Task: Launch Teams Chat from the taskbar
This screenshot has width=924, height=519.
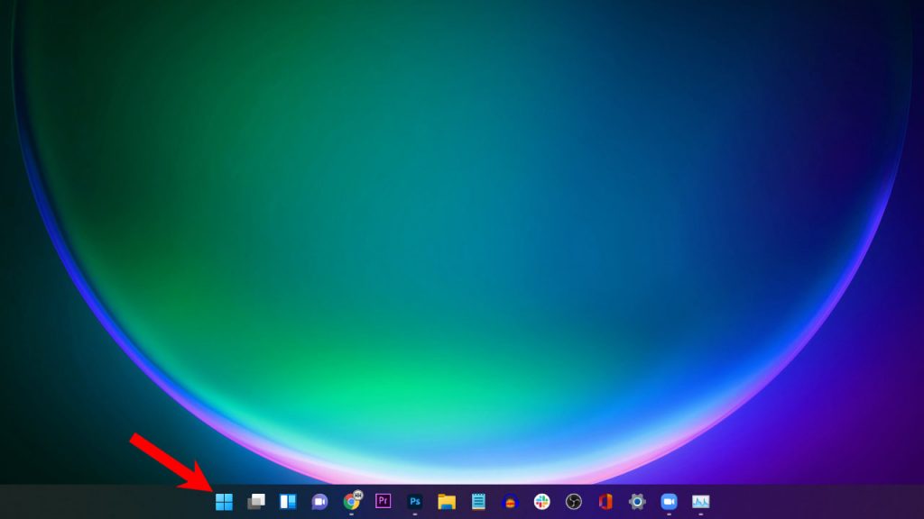Action: (319, 501)
